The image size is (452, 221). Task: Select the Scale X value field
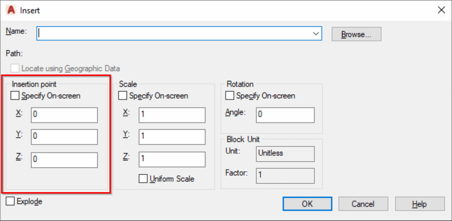172,115
